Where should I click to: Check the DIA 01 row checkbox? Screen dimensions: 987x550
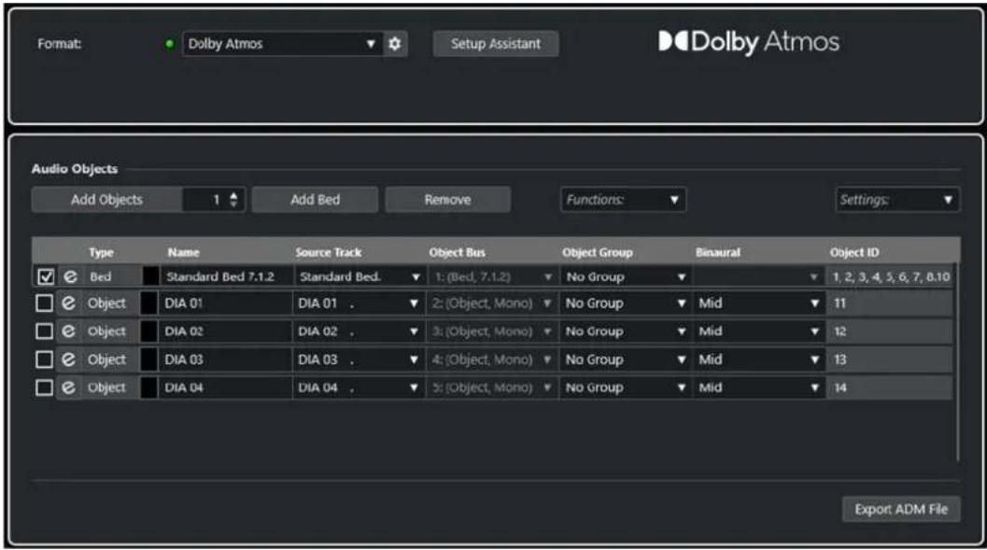click(x=44, y=303)
